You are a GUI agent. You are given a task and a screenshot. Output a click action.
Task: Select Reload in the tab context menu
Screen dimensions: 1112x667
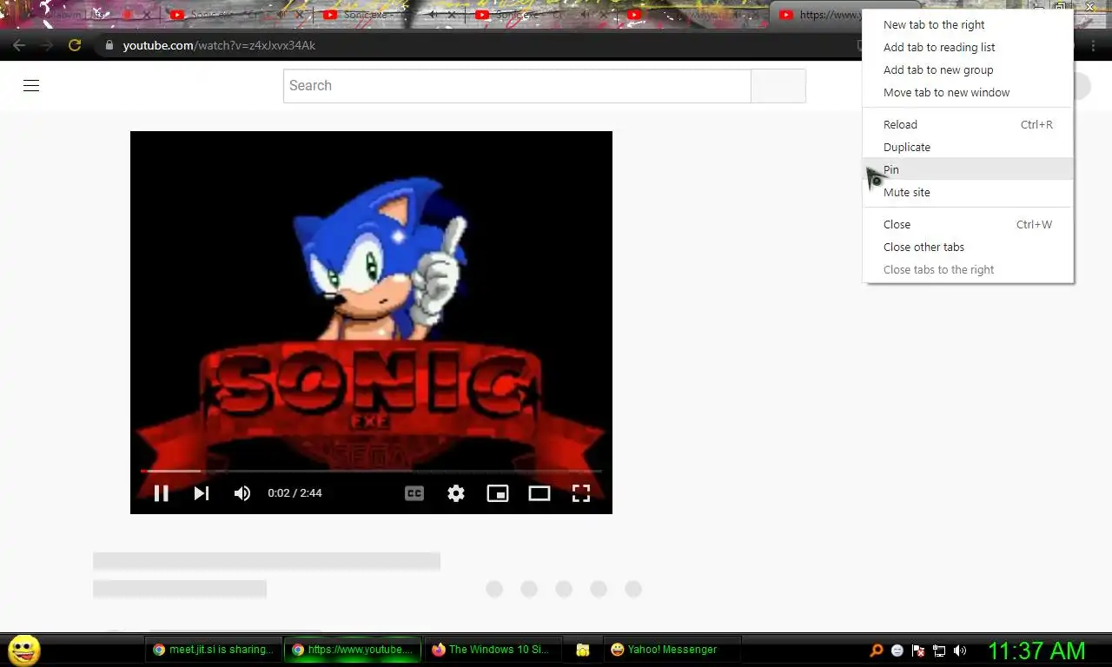tap(968, 124)
